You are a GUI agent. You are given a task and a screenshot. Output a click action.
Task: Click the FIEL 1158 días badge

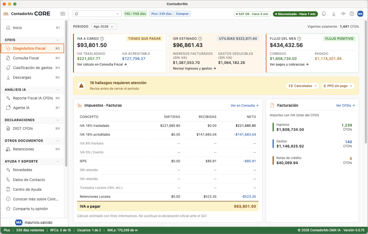[135, 14]
